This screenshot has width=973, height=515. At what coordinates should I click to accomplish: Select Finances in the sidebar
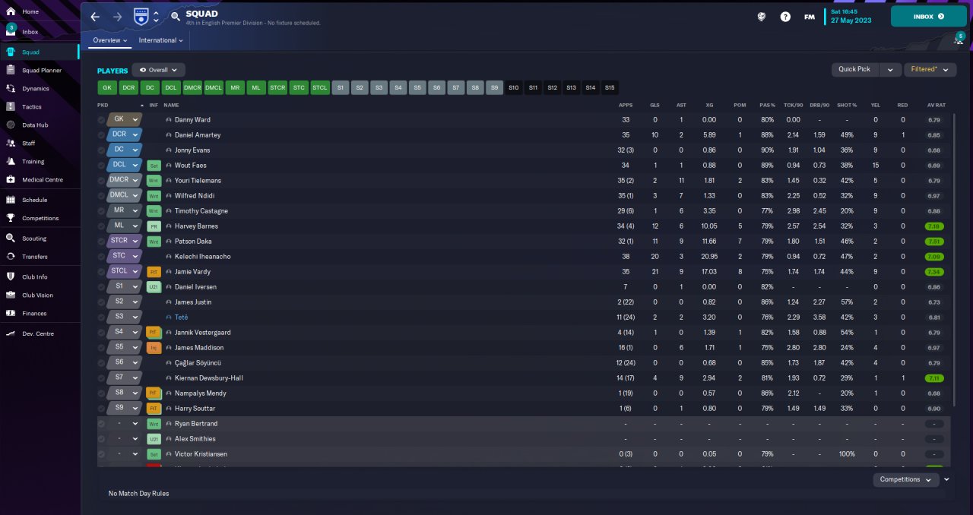coord(39,313)
